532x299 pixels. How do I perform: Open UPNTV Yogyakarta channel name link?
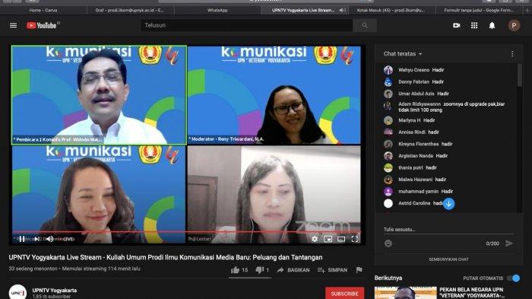[x=54, y=290]
